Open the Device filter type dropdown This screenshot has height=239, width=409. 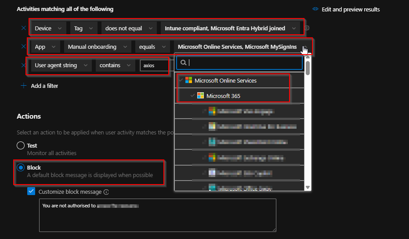pyautogui.click(x=48, y=28)
